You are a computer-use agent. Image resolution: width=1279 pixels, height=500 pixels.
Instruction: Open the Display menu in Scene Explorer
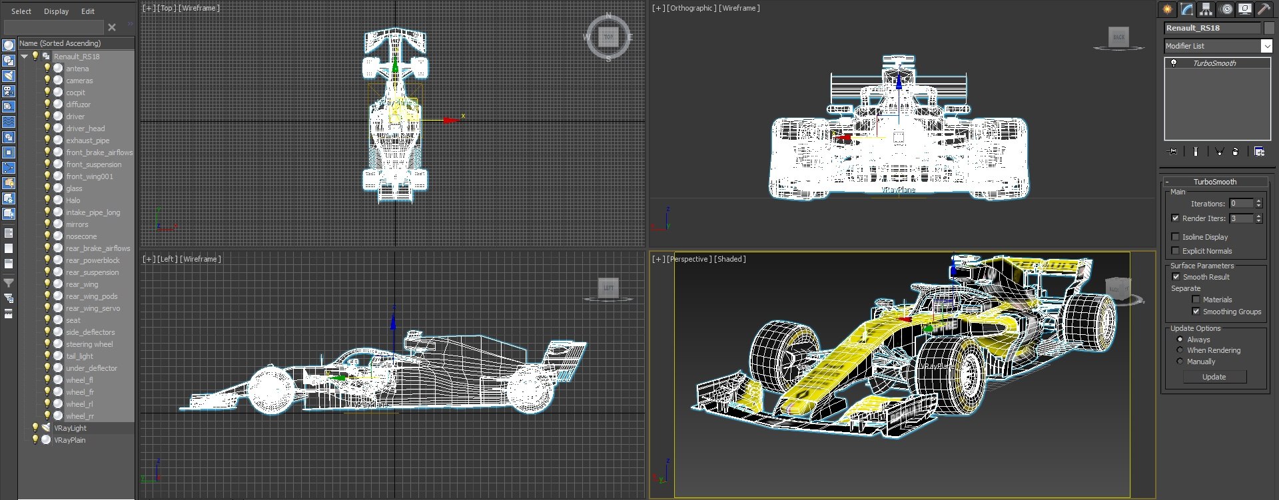(x=56, y=11)
